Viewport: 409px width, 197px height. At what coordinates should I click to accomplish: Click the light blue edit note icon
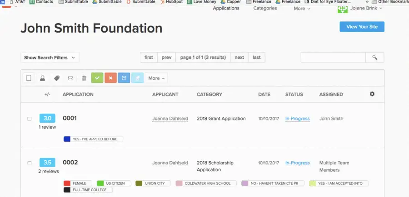[137, 78]
